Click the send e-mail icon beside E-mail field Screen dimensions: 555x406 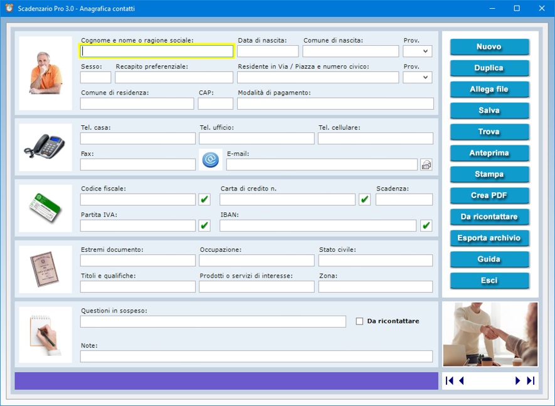pos(426,165)
